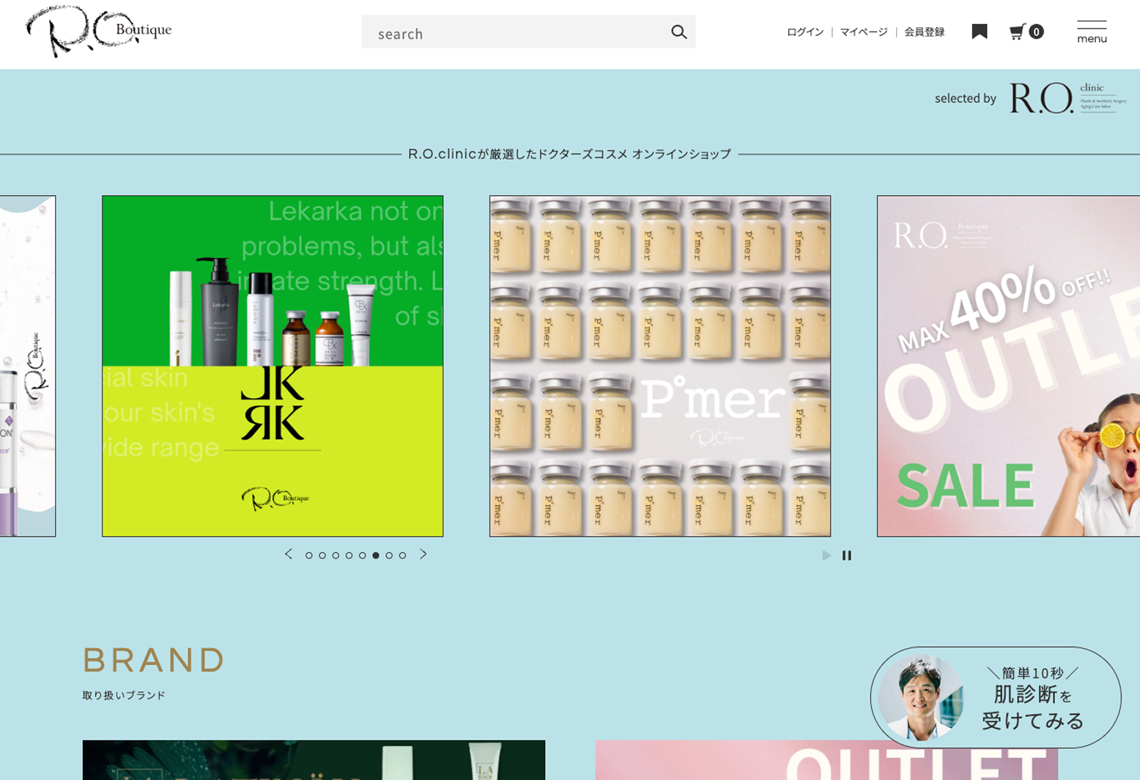Screen dimensions: 1140x780
Task: Focus the search input field
Action: point(528,32)
